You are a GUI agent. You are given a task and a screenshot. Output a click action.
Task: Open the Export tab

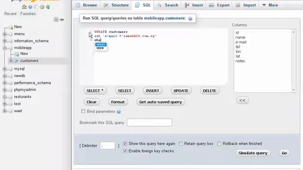tap(219, 5)
